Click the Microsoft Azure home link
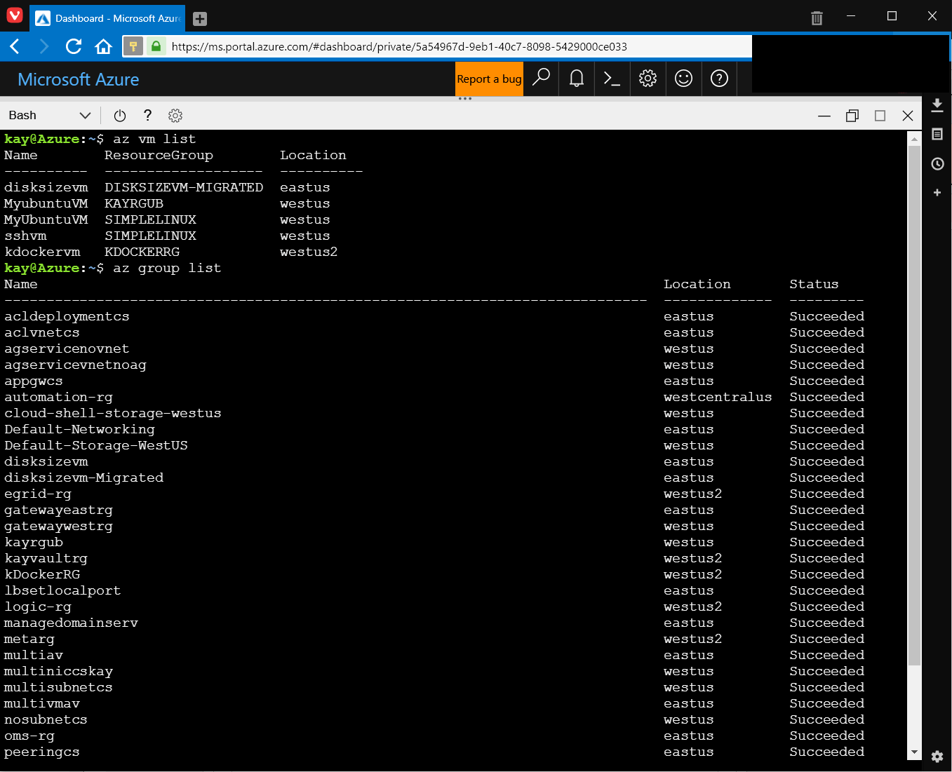Image resolution: width=952 pixels, height=772 pixels. [78, 79]
